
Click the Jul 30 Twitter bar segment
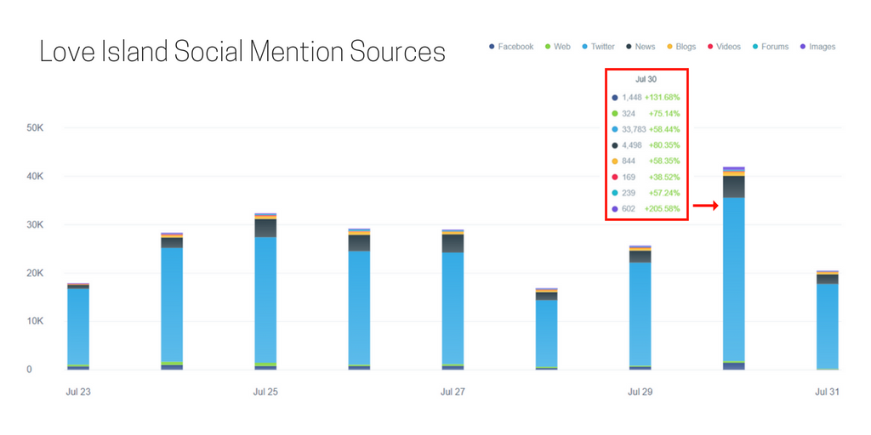pos(734,280)
